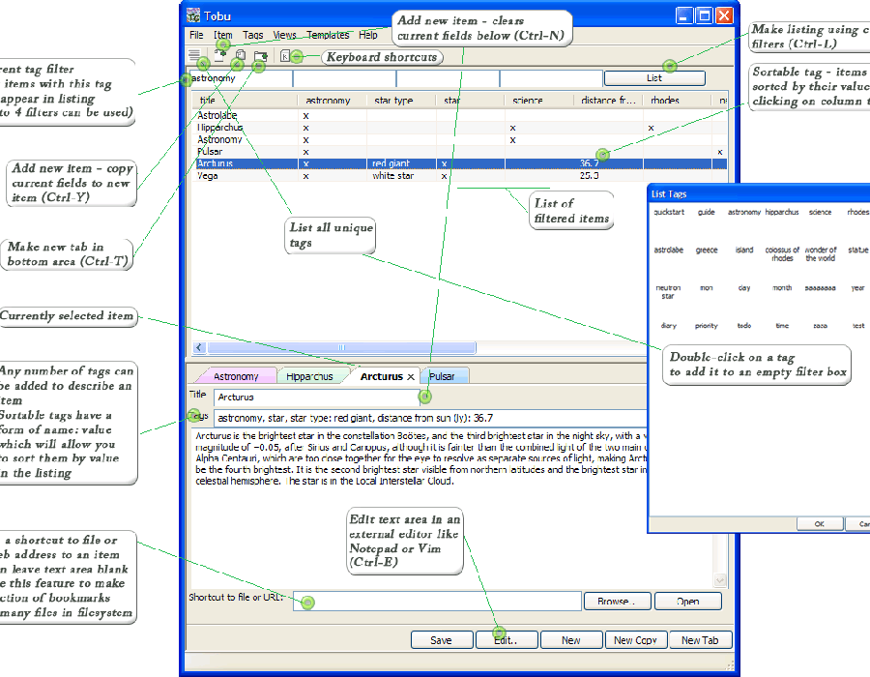The height and width of the screenshot is (677, 870).
Task: Click the Shortcut to file or URL field
Action: tap(437, 601)
